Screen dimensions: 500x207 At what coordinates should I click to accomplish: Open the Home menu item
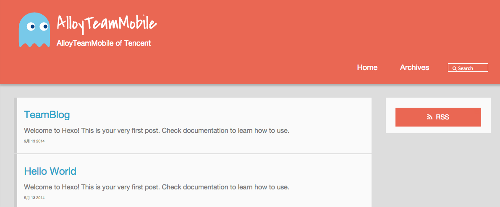[367, 67]
